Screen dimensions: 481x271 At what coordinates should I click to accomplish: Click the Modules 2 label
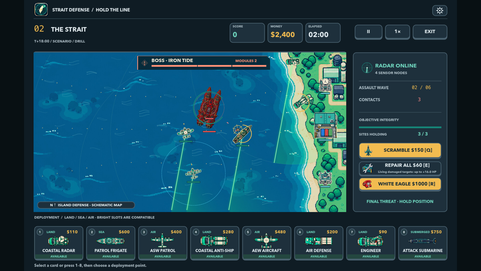coord(246,61)
